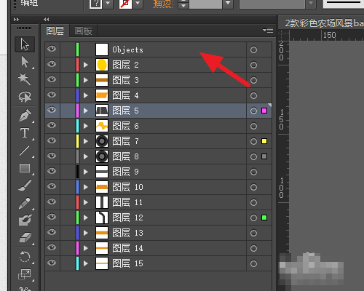The height and width of the screenshot is (291, 364).
Task: Click the fill box with question mark
Action: [x=95, y=4]
